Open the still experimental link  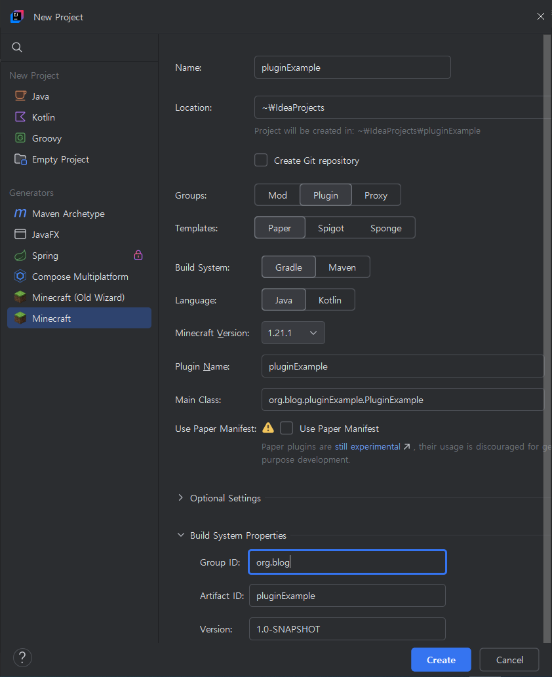pyautogui.click(x=368, y=446)
